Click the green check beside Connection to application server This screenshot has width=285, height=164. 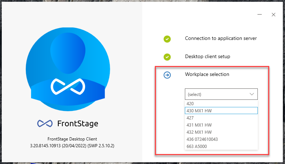point(167,39)
